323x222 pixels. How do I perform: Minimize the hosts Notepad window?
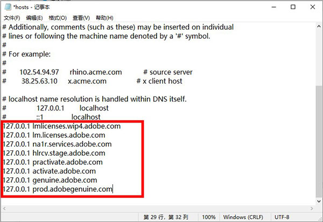pyautogui.click(x=274, y=7)
